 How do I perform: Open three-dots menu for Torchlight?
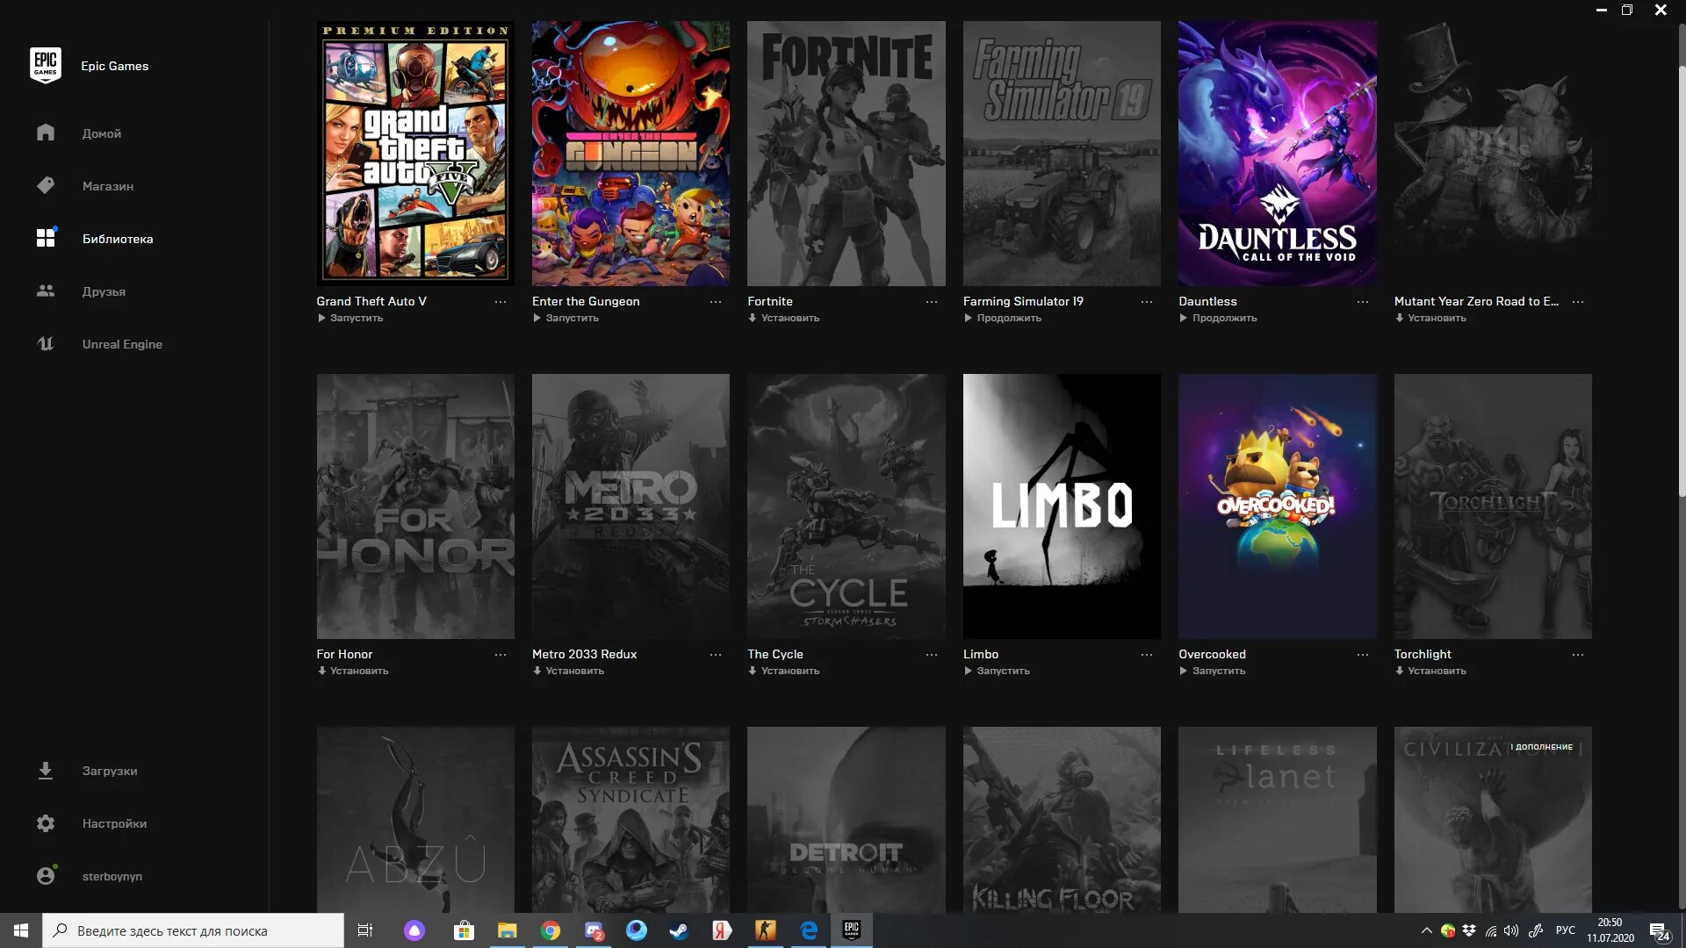click(x=1578, y=655)
